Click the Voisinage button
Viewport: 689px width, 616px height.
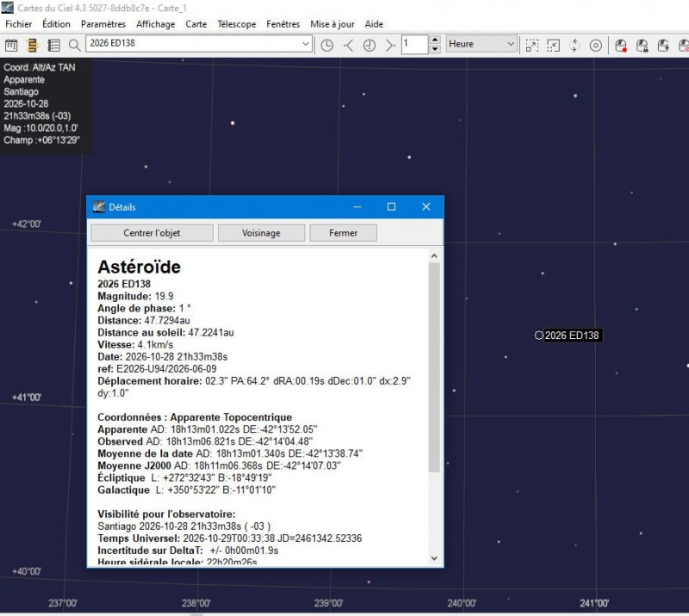click(x=261, y=232)
